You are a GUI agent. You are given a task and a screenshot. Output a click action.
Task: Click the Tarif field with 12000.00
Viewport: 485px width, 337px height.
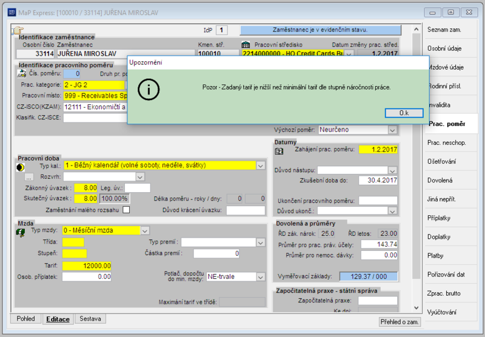point(87,266)
